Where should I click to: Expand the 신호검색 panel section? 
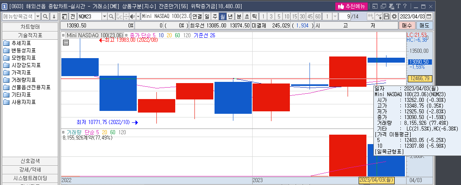30,161
